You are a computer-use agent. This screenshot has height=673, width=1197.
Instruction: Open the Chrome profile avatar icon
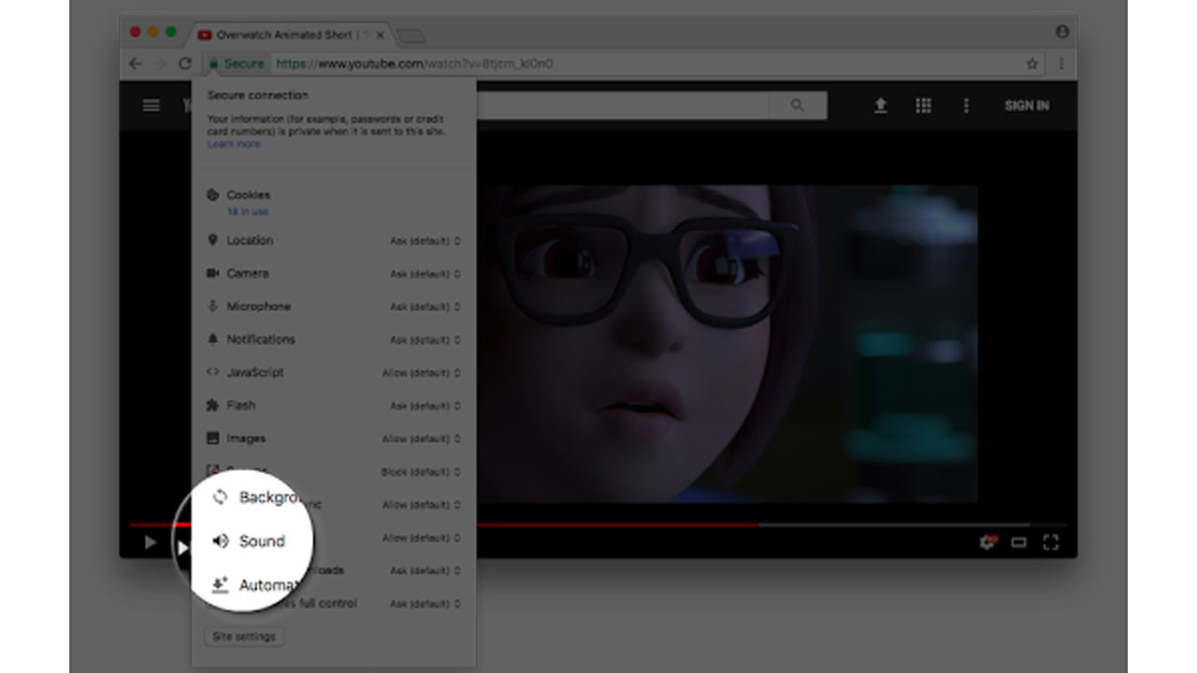pyautogui.click(x=1062, y=32)
